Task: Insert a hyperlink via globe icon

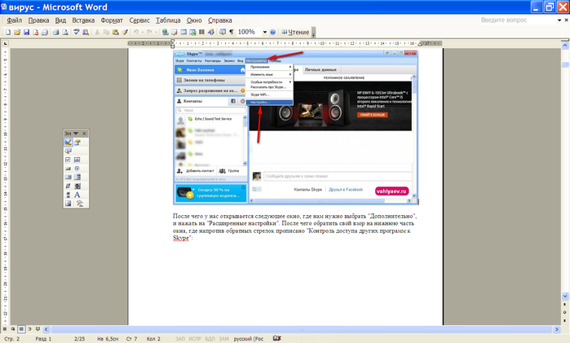Action: coord(165,33)
